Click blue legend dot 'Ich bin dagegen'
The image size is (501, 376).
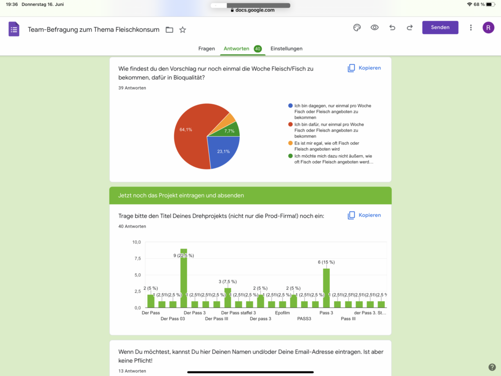[x=291, y=106]
